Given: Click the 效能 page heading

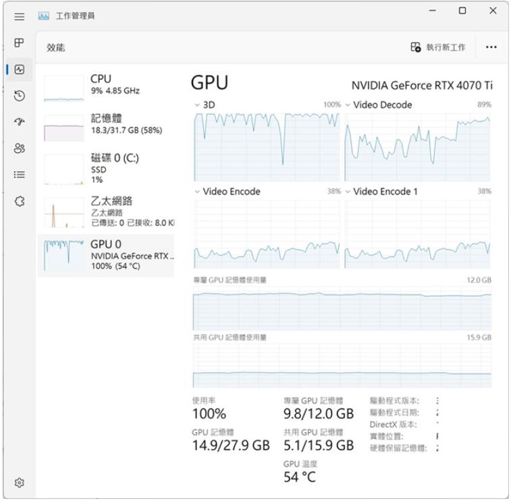Looking at the screenshot, I should [x=56, y=47].
